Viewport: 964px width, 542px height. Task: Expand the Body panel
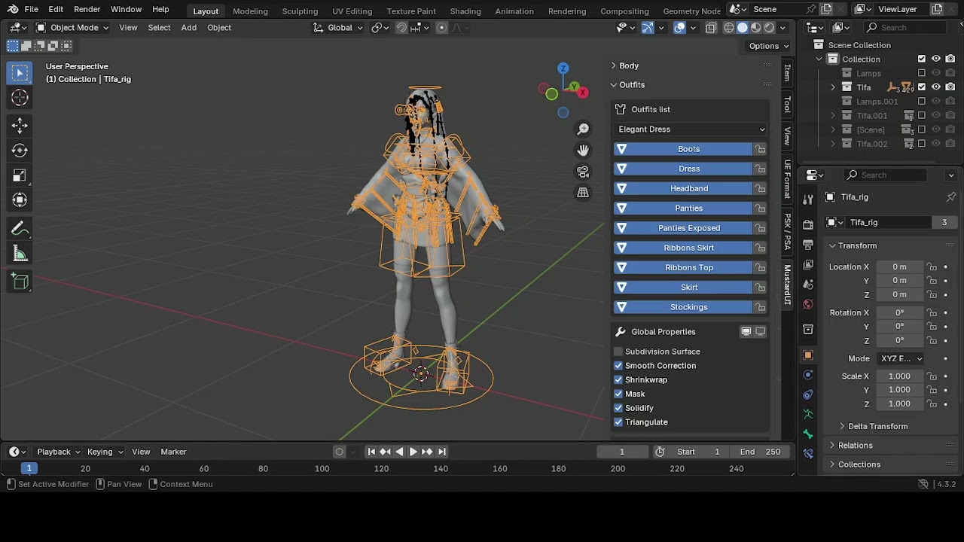(629, 65)
